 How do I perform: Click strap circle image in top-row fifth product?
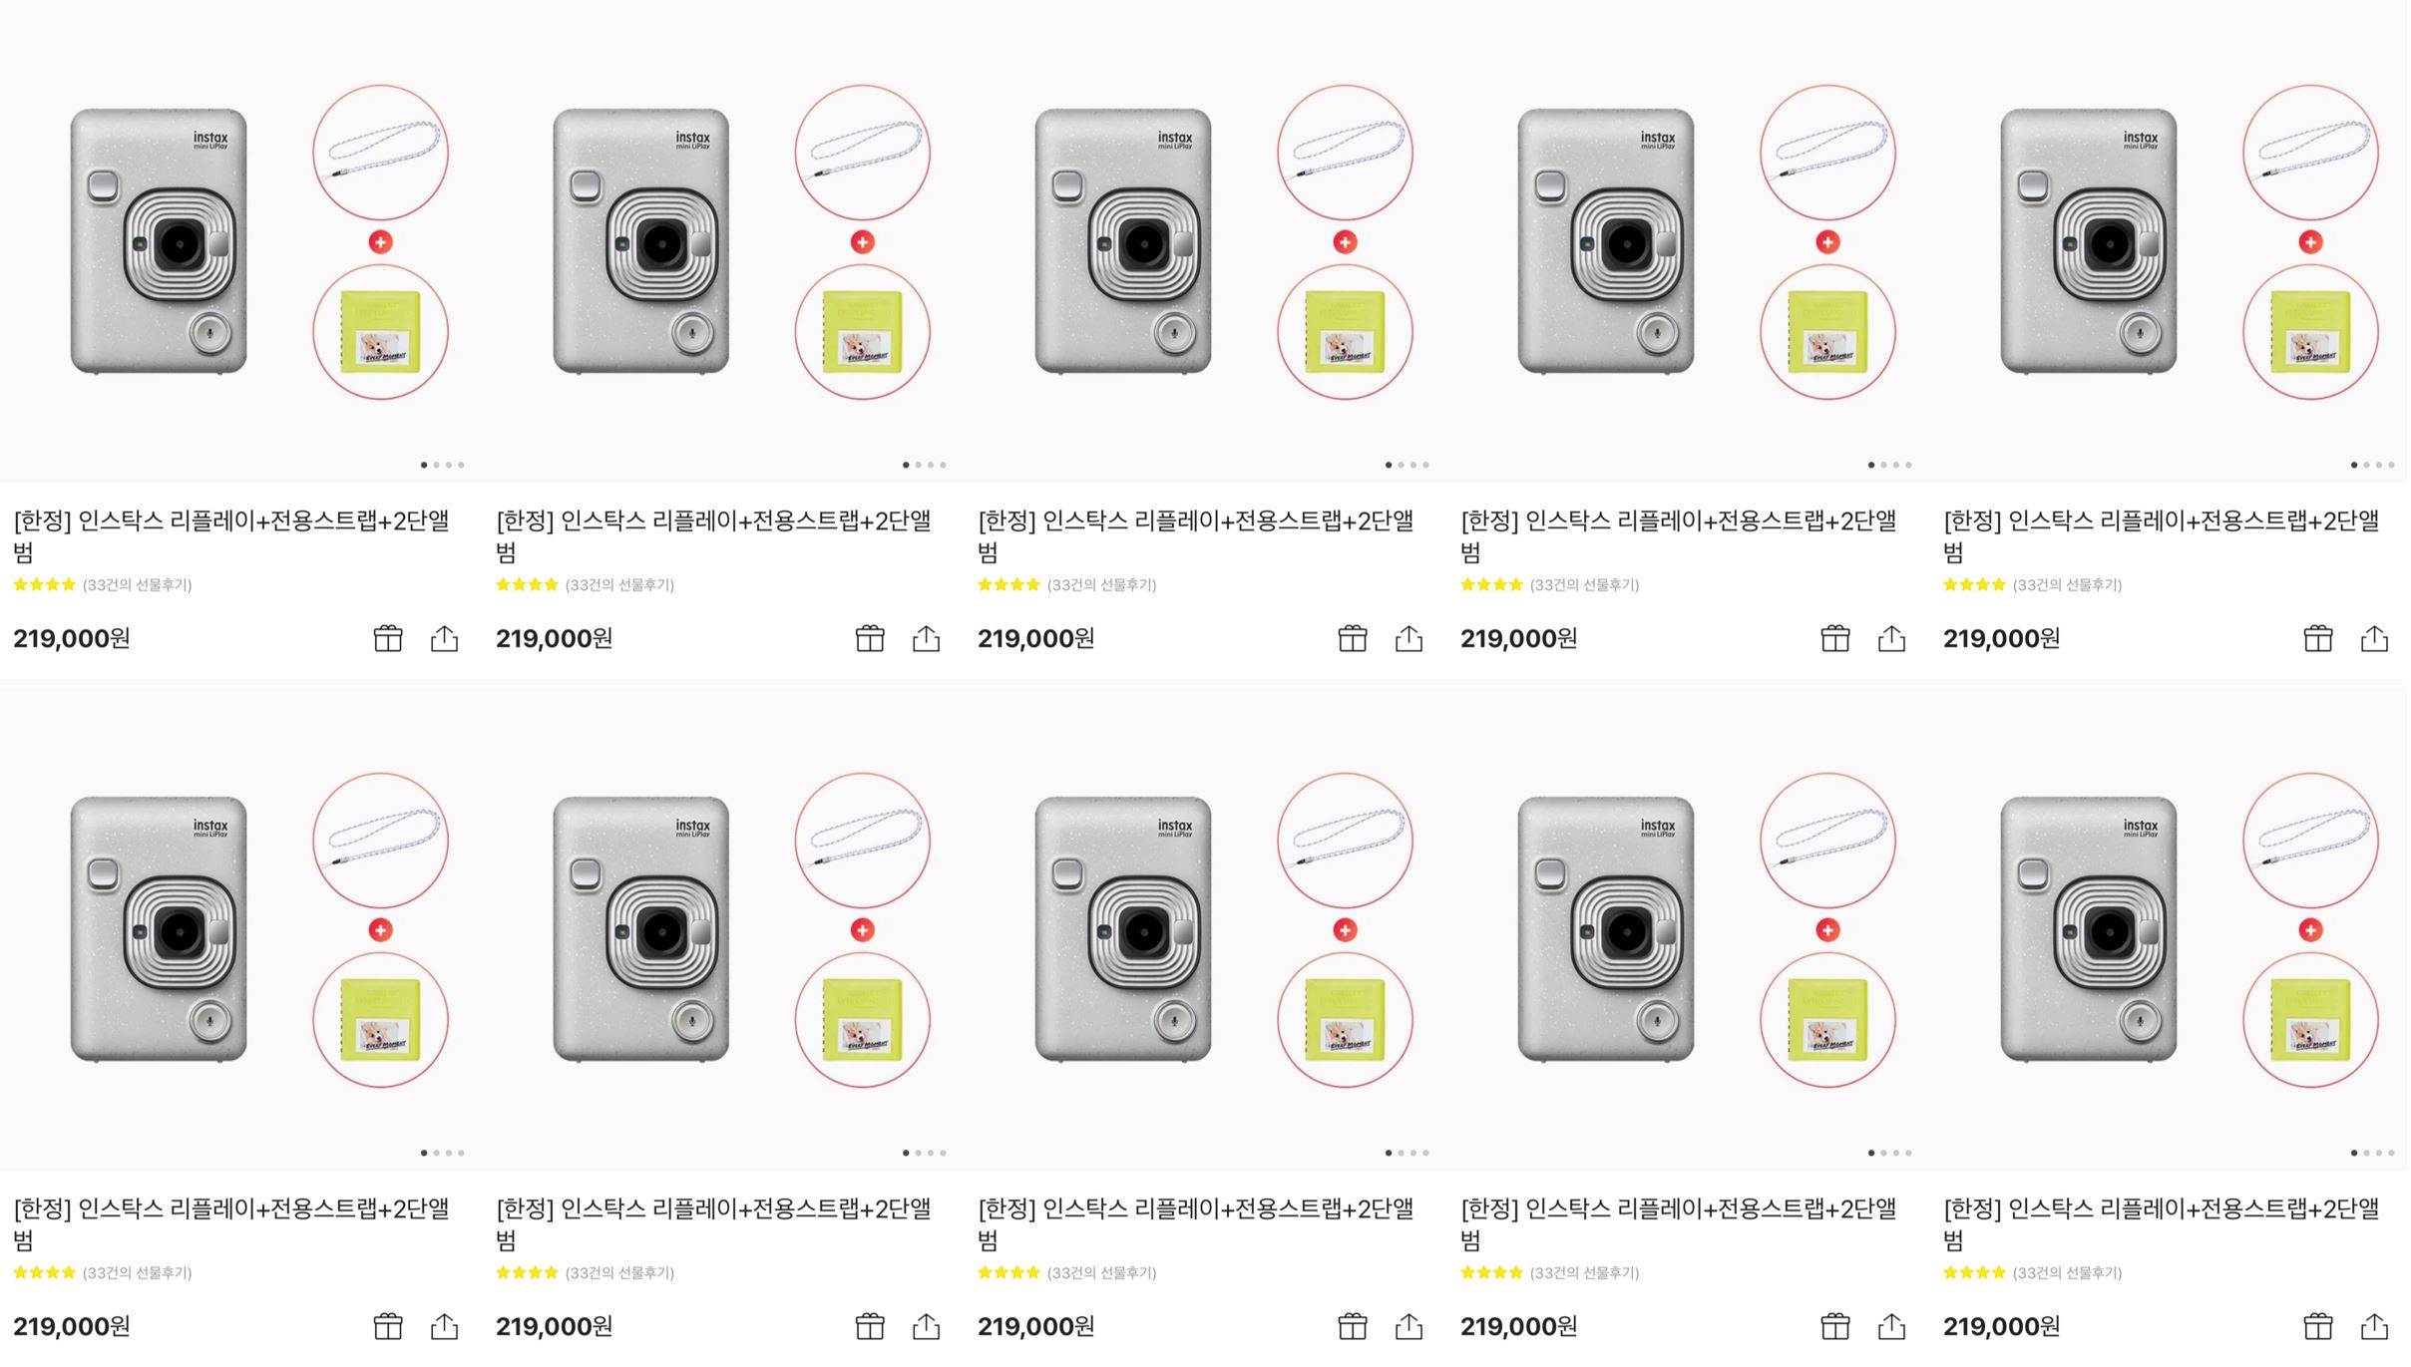coord(2310,152)
